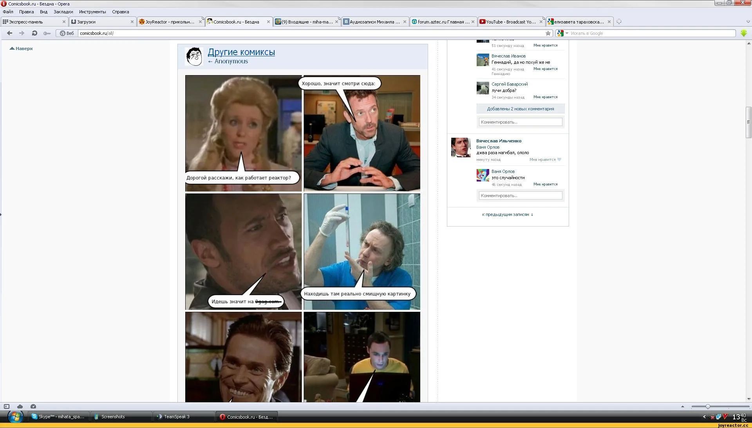Click к предыдущим записям link
The height and width of the screenshot is (428, 752).
(x=508, y=214)
